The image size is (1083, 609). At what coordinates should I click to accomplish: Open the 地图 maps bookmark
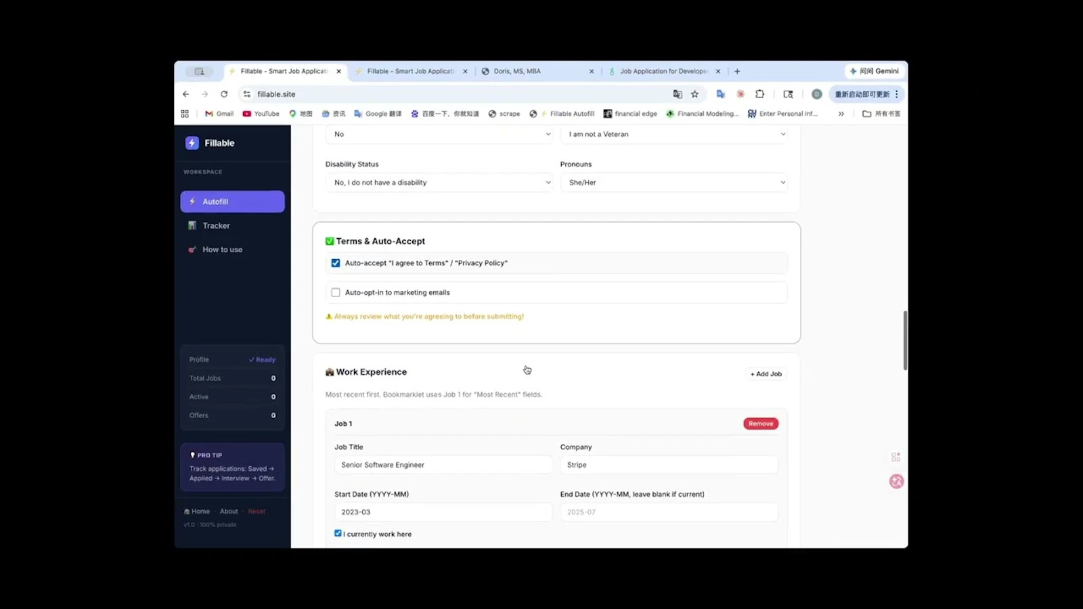[x=301, y=114]
